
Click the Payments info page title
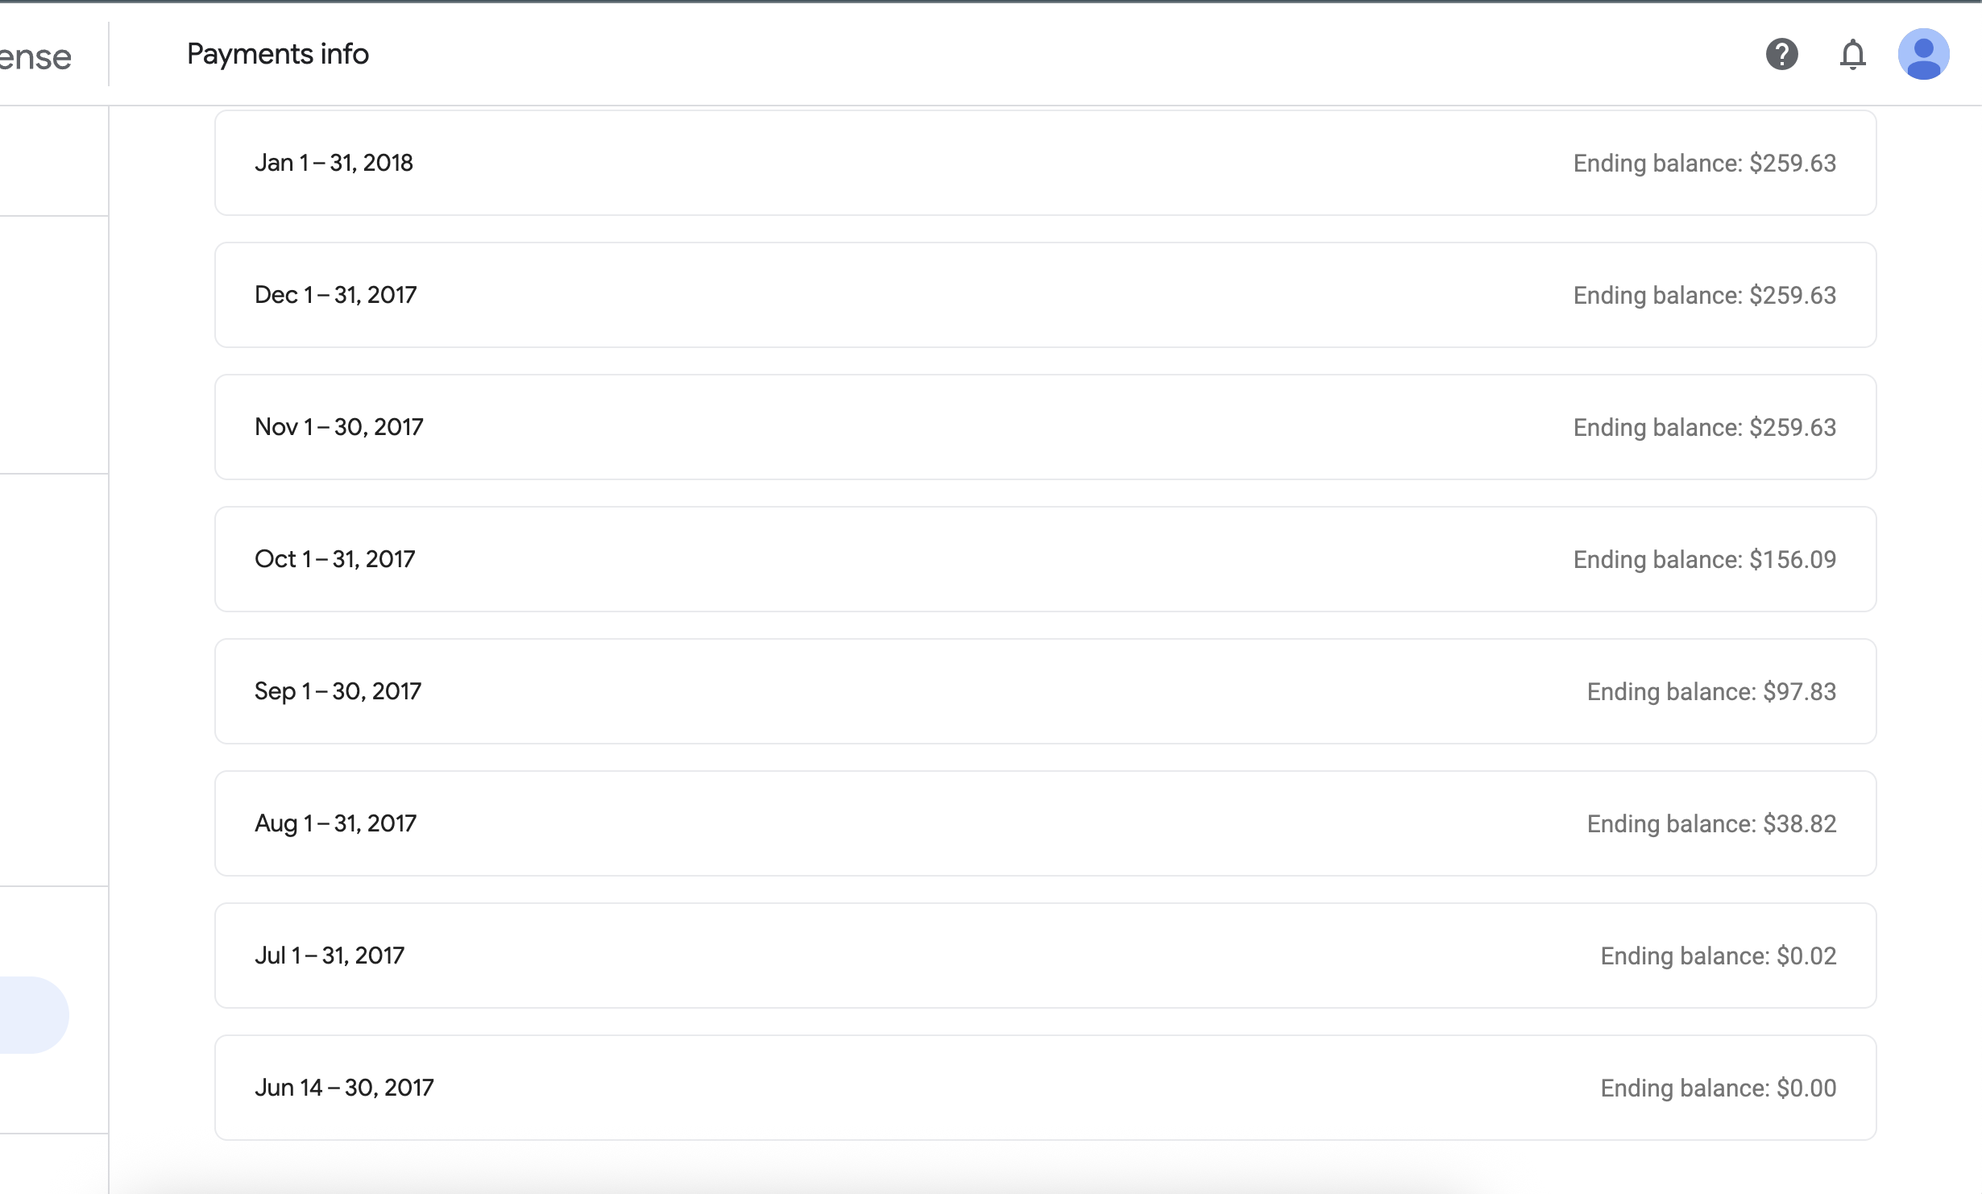[278, 54]
